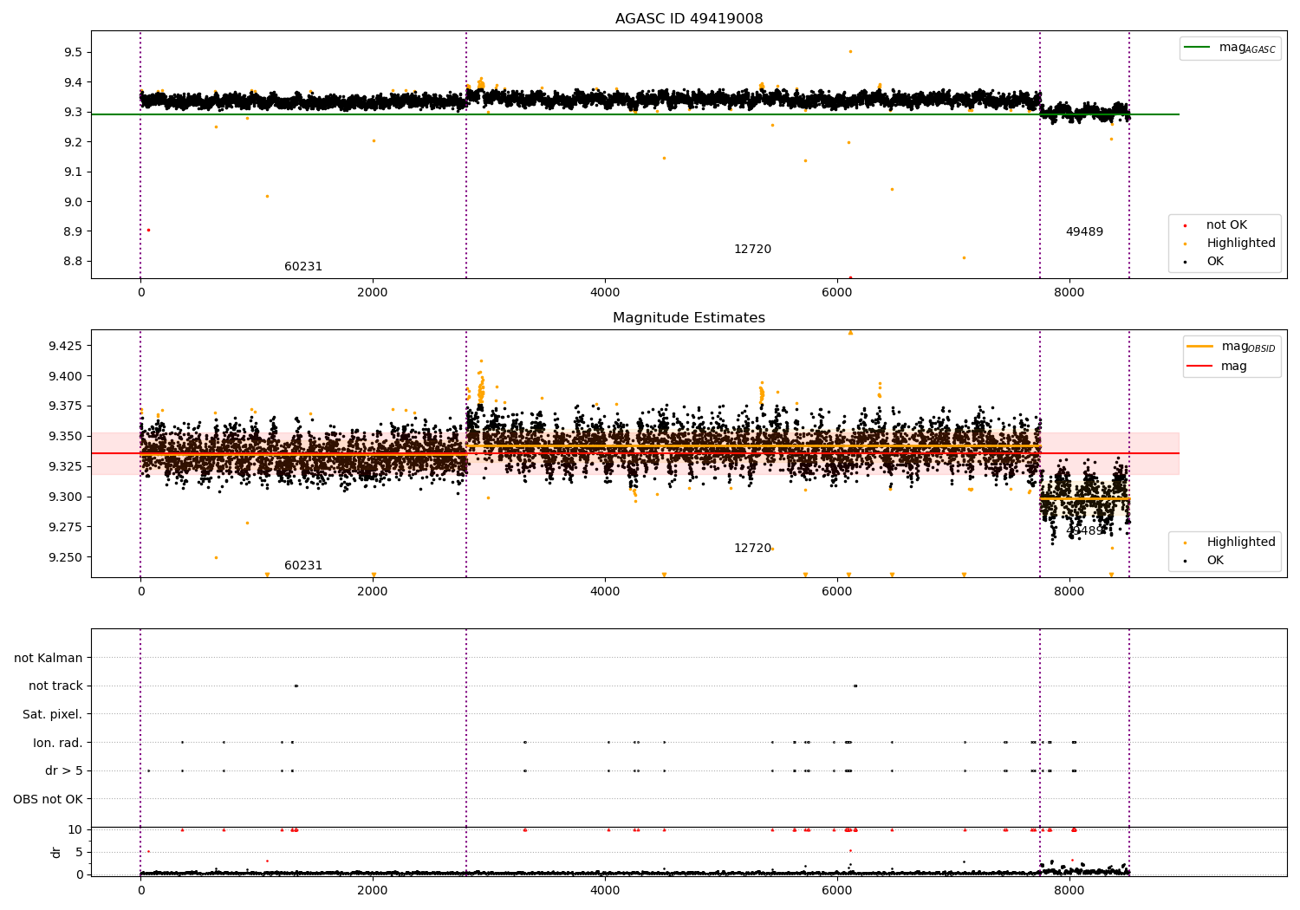Click the 'AGASC ID 49419008' plot title
The image size is (1300, 910).
689,19
